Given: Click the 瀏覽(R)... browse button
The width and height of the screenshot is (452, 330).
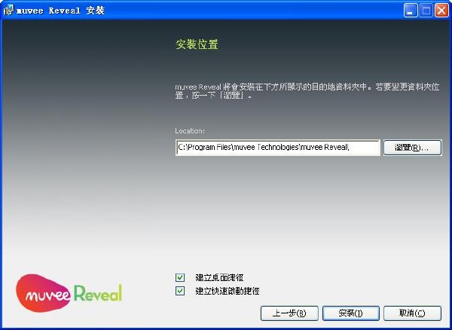Looking at the screenshot, I should [x=412, y=148].
